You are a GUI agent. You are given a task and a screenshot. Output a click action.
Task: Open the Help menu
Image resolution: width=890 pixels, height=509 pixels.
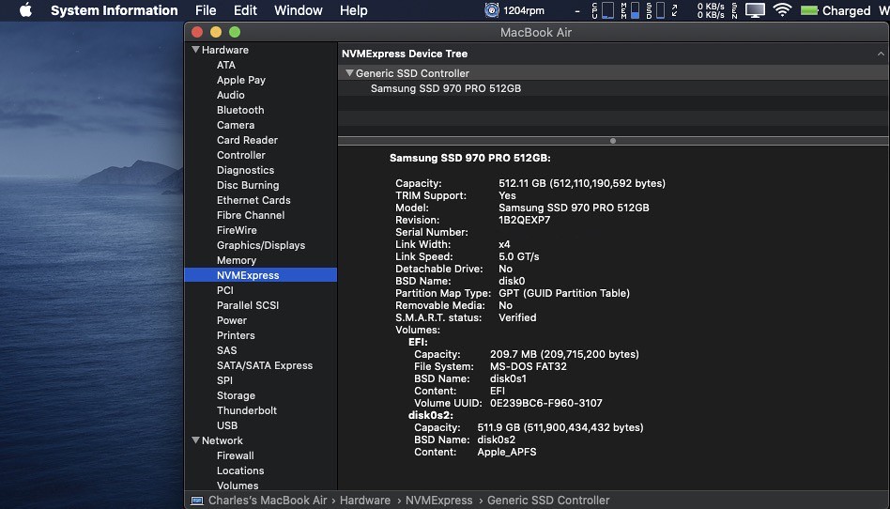(x=354, y=10)
